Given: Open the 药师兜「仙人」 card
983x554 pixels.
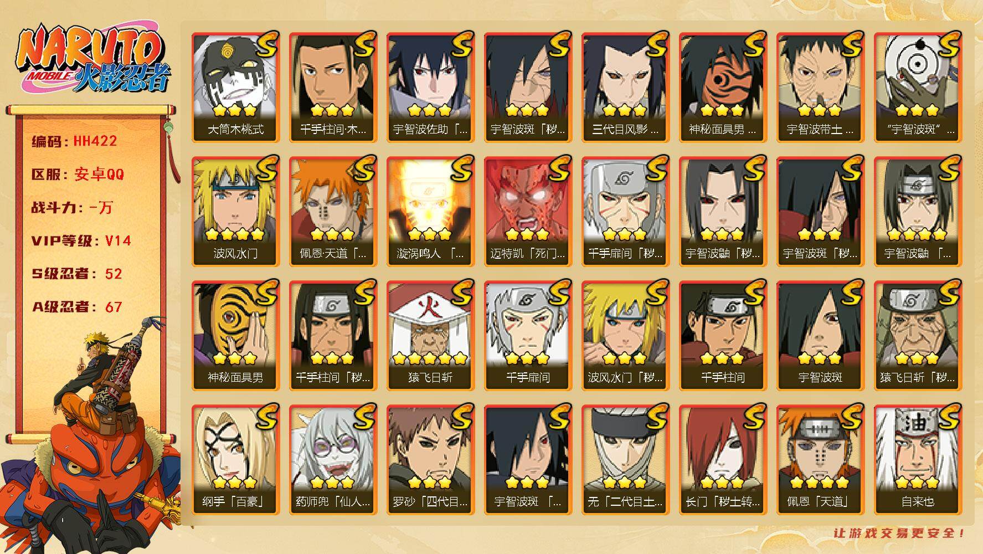Looking at the screenshot, I should (333, 460).
